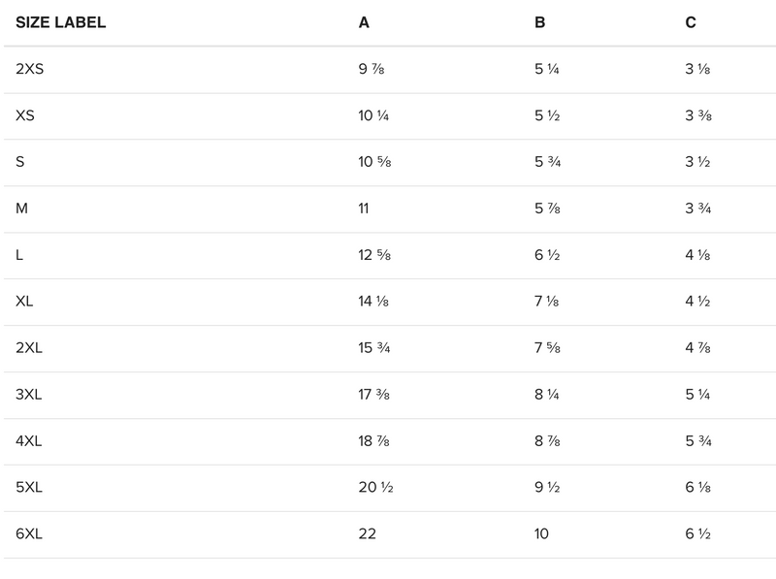This screenshot has width=776, height=579.
Task: Click the B measurement for size L
Action: tap(547, 255)
